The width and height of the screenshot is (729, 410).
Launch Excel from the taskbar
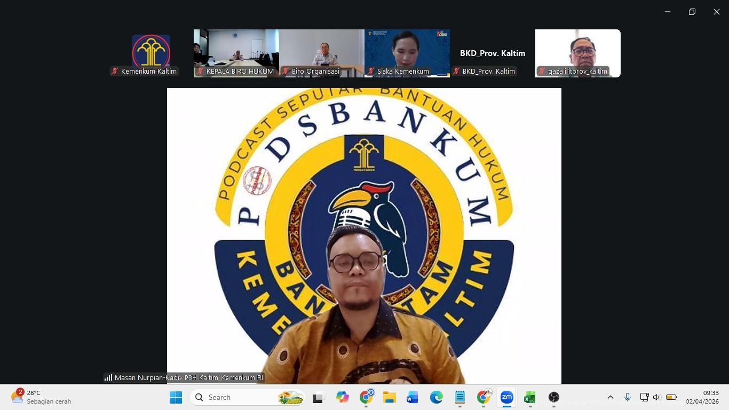point(529,397)
